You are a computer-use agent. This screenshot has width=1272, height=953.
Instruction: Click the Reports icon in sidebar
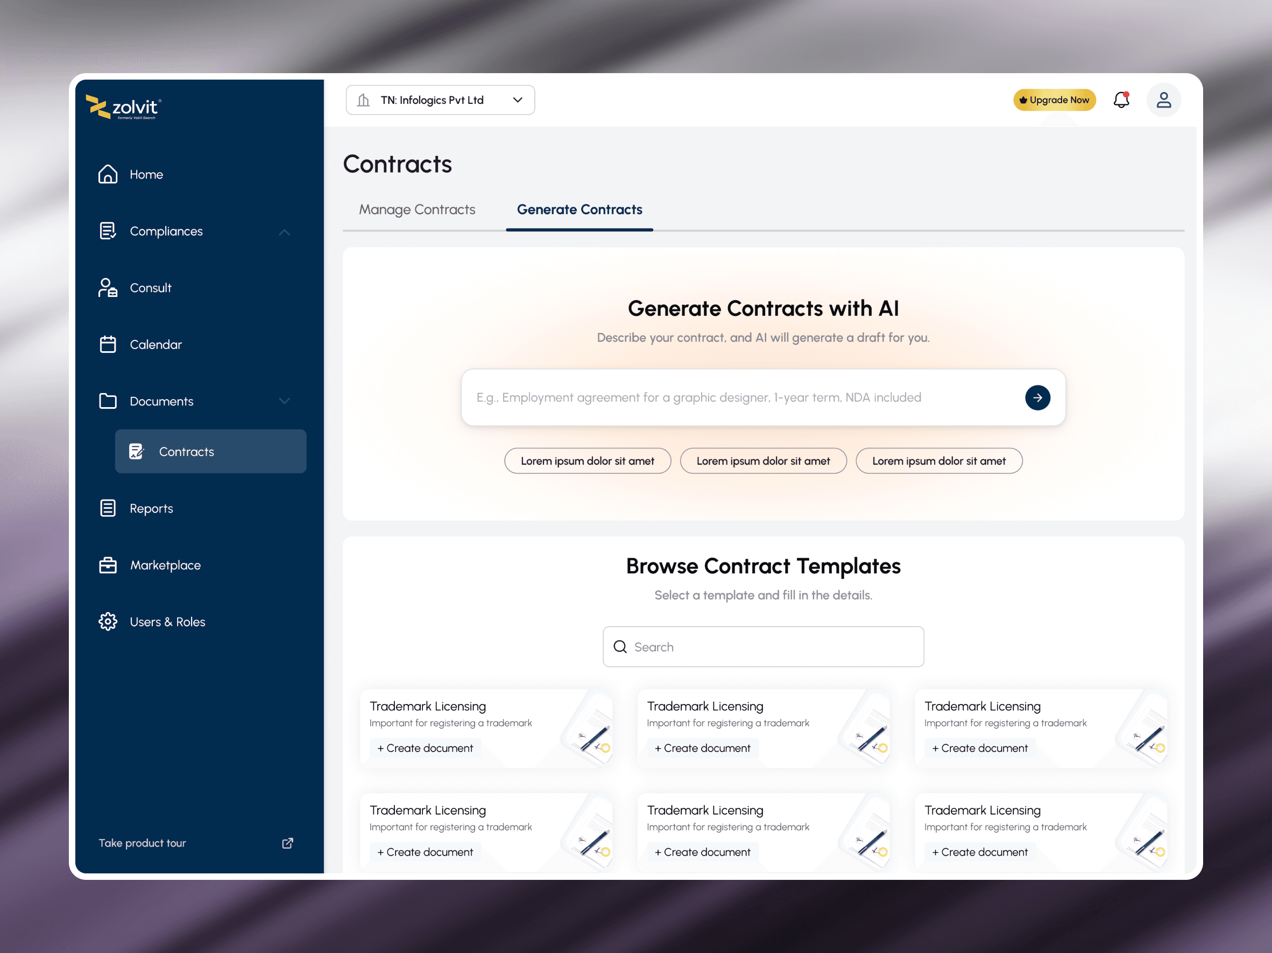[108, 508]
